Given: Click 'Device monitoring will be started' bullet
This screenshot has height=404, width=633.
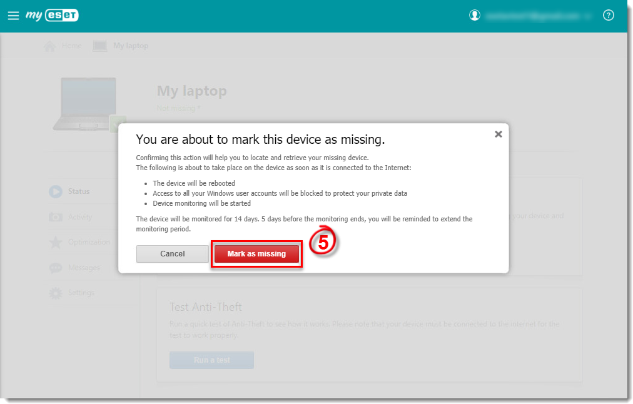Looking at the screenshot, I should pyautogui.click(x=201, y=203).
